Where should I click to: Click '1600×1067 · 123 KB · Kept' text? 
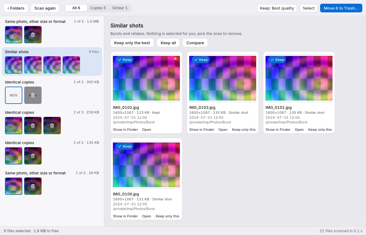click(136, 113)
